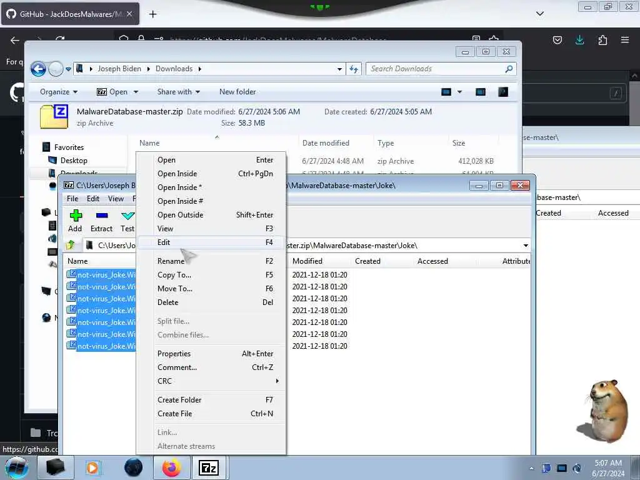This screenshot has width=640, height=480.
Task: Click Joseph Biden in Explorer breadcrumb
Action: (x=119, y=69)
